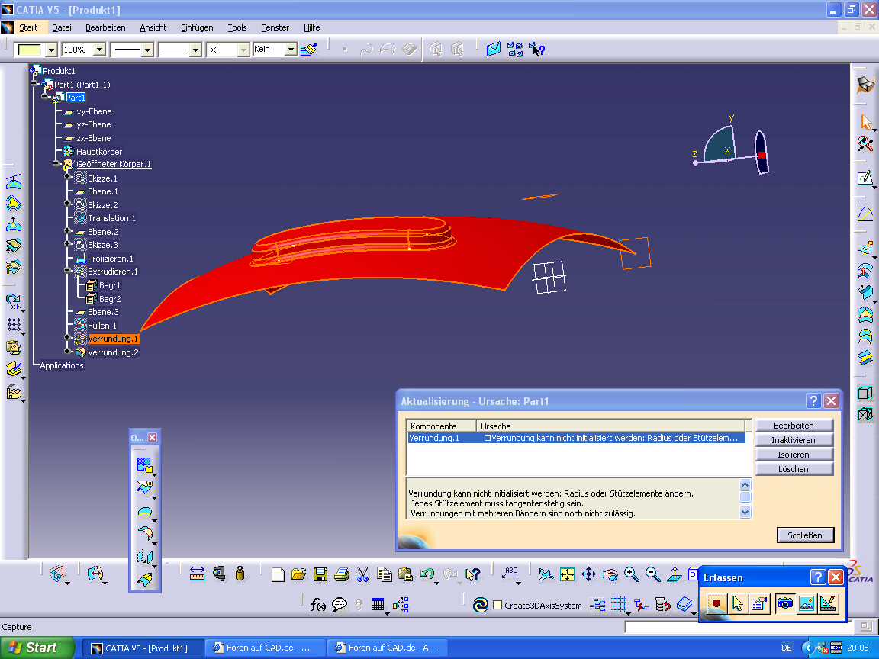The width and height of the screenshot is (879, 659).
Task: Select the Rotate view icon
Action: tap(610, 574)
